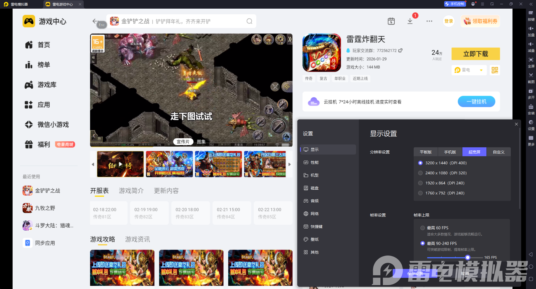
Task: Open 快捷键 settings section
Action: [x=328, y=227]
